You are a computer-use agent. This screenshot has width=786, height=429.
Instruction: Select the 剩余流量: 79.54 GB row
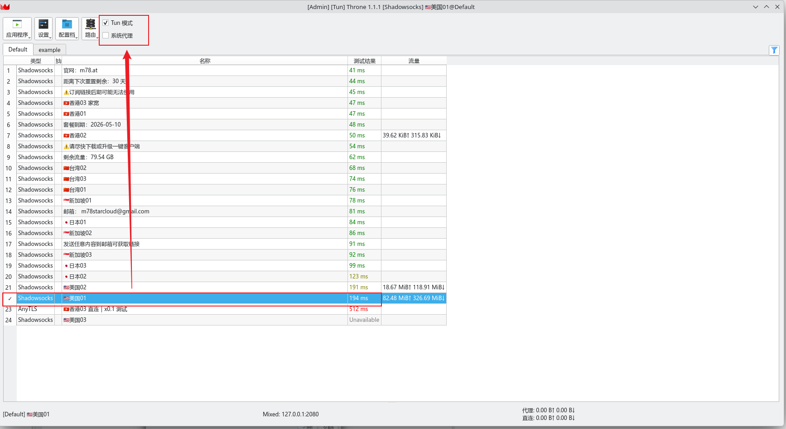[225, 157]
